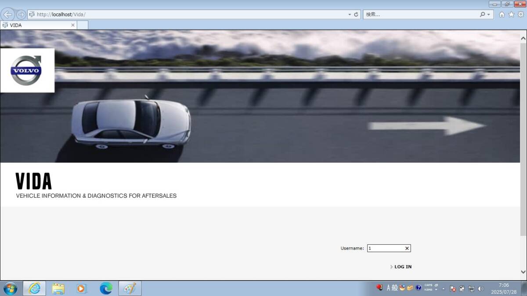527x296 pixels.
Task: Click the page scrollbar down arrow
Action: click(523, 272)
